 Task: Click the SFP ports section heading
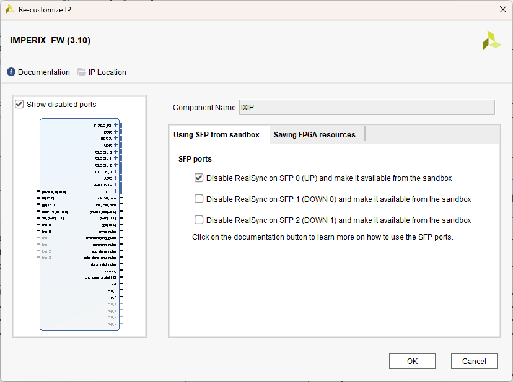(195, 159)
